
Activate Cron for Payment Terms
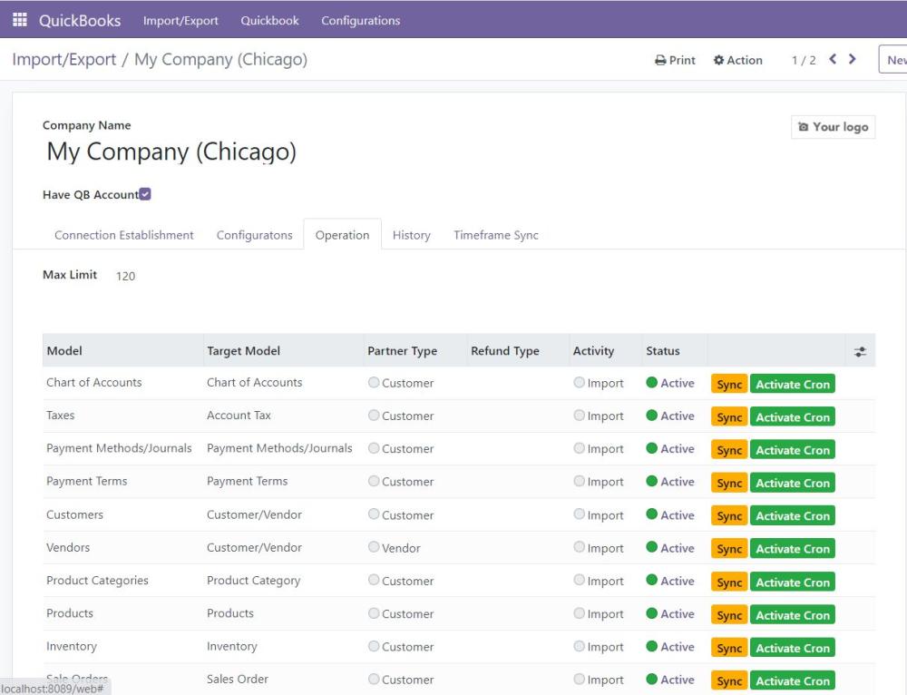pyautogui.click(x=793, y=484)
